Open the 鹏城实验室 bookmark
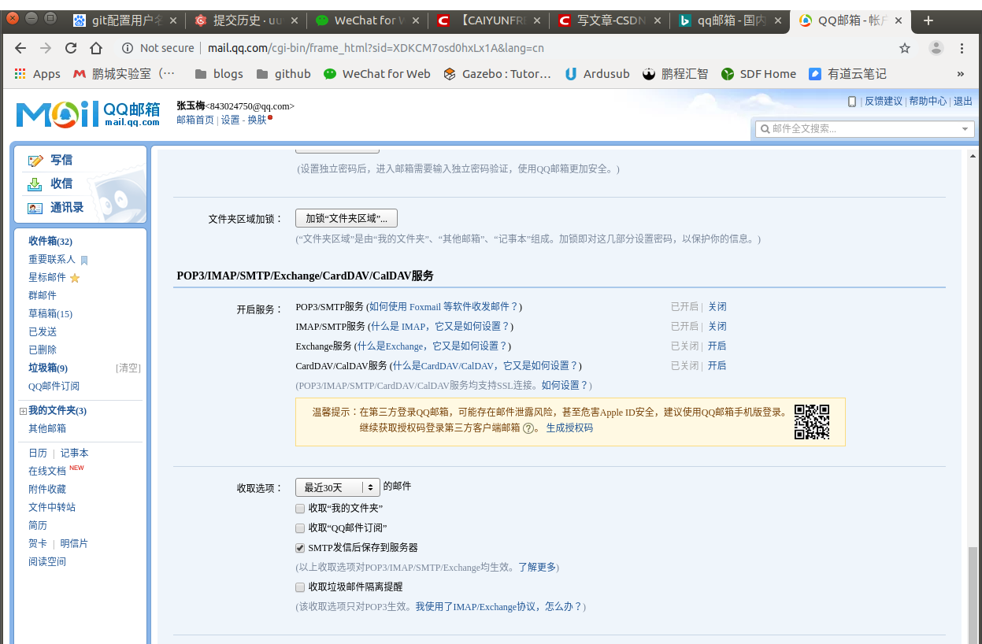Image resolution: width=982 pixels, height=644 pixels. tap(124, 73)
